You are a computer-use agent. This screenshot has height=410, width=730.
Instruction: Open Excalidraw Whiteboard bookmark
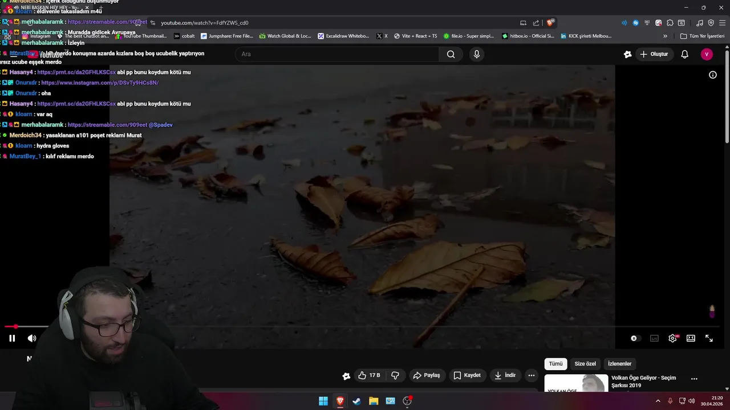[344, 36]
